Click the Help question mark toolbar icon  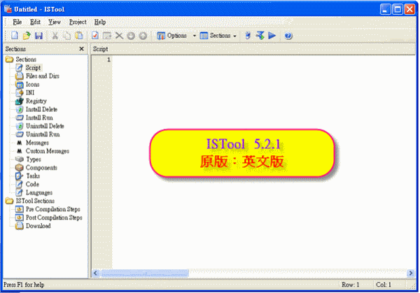click(288, 36)
